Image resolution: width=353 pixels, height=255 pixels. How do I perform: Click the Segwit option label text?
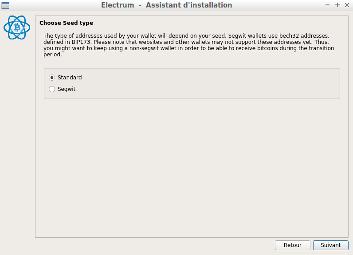pos(67,89)
